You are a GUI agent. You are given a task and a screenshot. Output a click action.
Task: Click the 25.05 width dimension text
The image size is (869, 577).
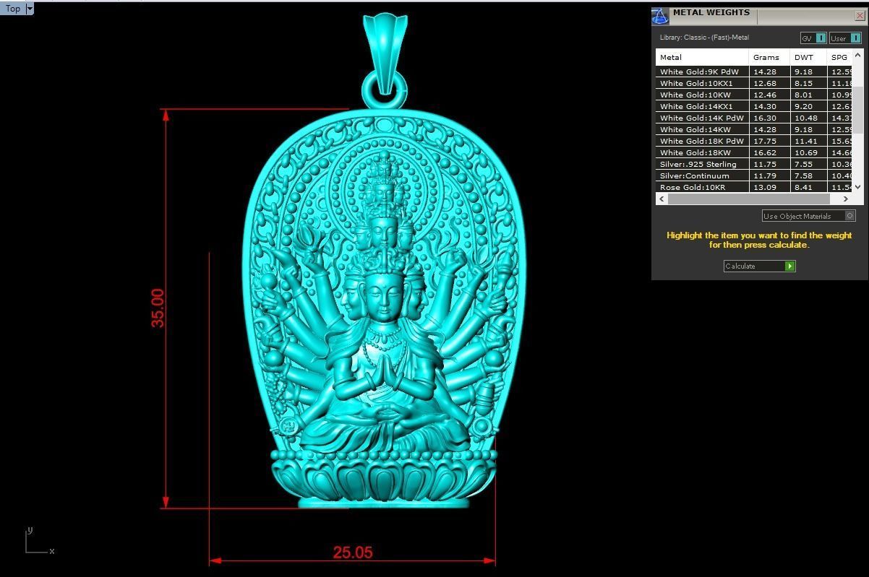[353, 552]
